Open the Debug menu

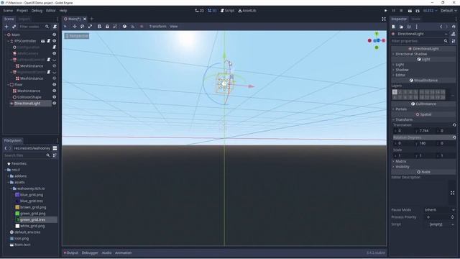pos(37,11)
